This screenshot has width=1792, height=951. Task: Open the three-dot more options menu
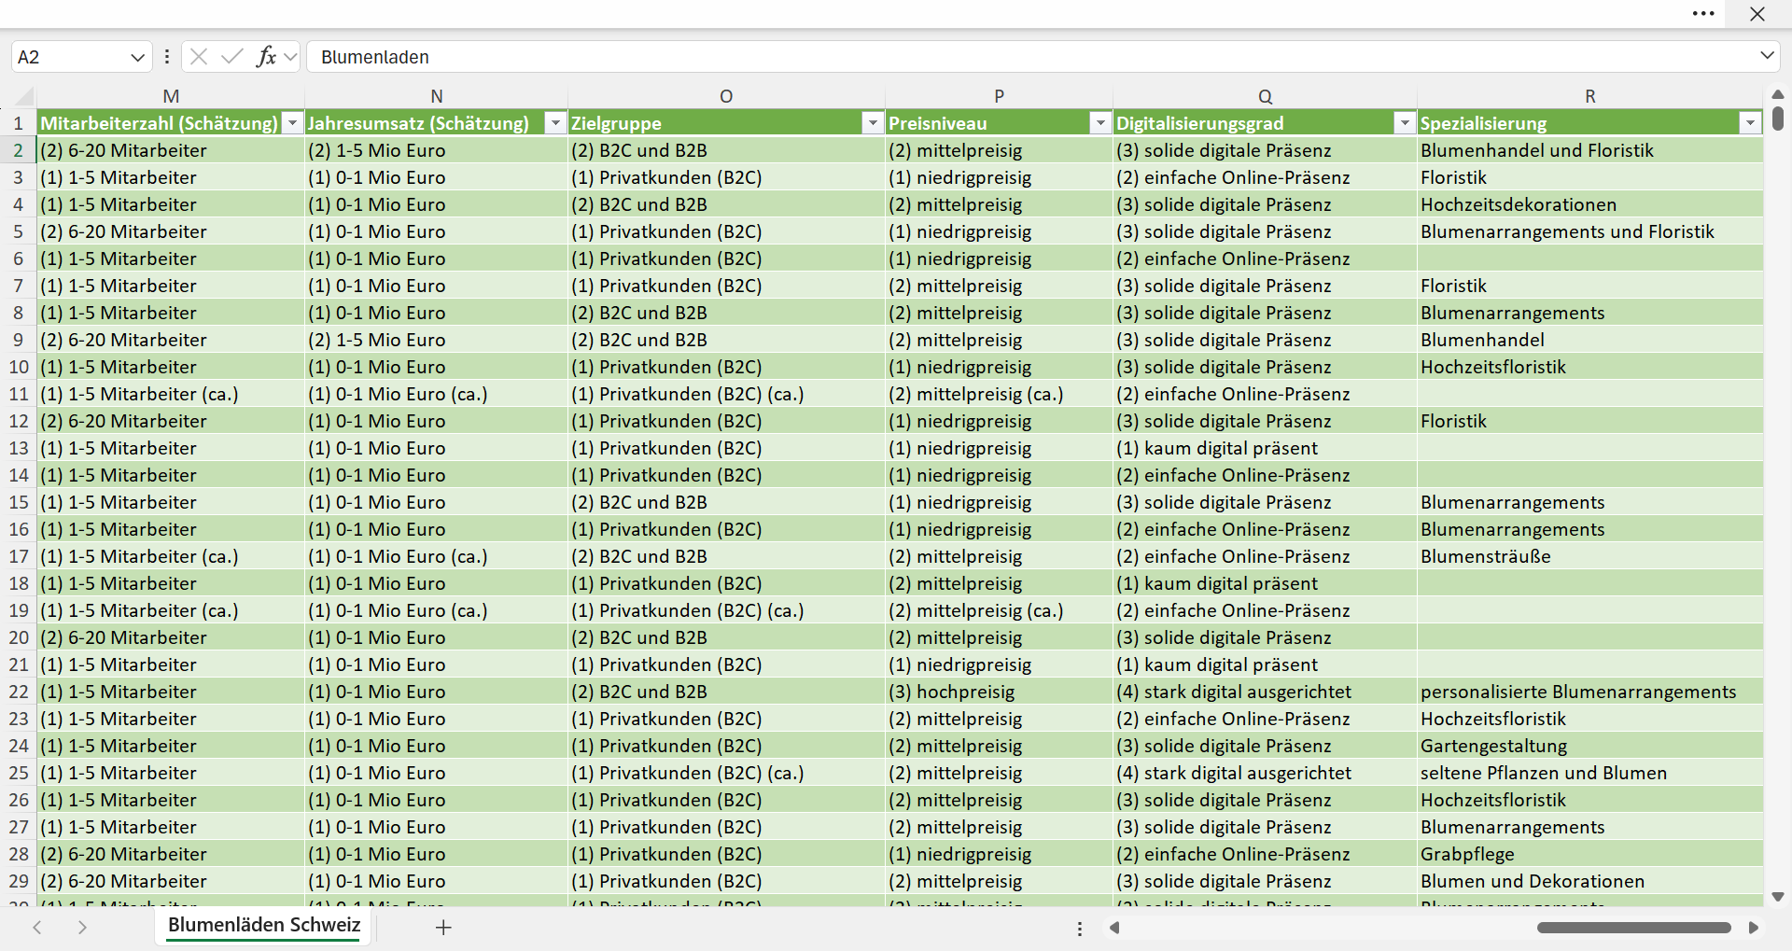[1703, 14]
